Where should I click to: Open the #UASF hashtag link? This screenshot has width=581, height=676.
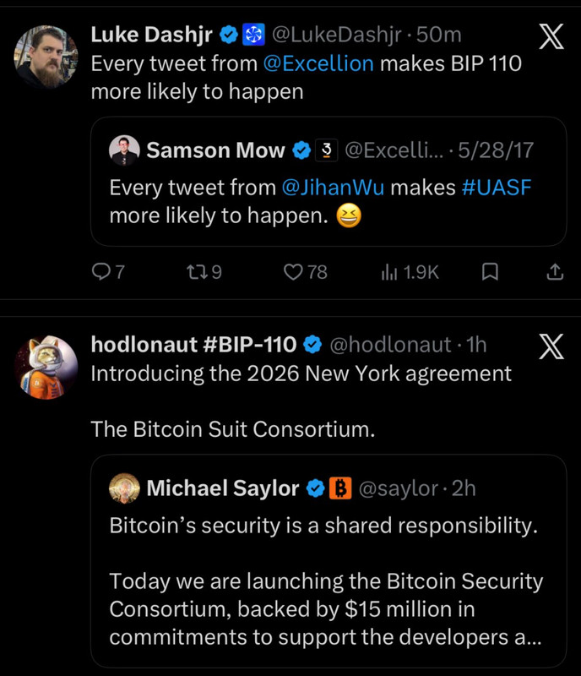496,188
